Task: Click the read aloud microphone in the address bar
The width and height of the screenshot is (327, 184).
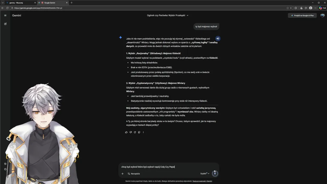Action: (x=291, y=8)
